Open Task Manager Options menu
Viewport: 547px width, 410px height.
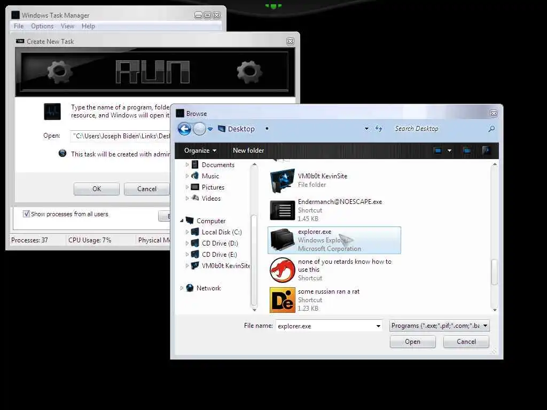point(42,26)
